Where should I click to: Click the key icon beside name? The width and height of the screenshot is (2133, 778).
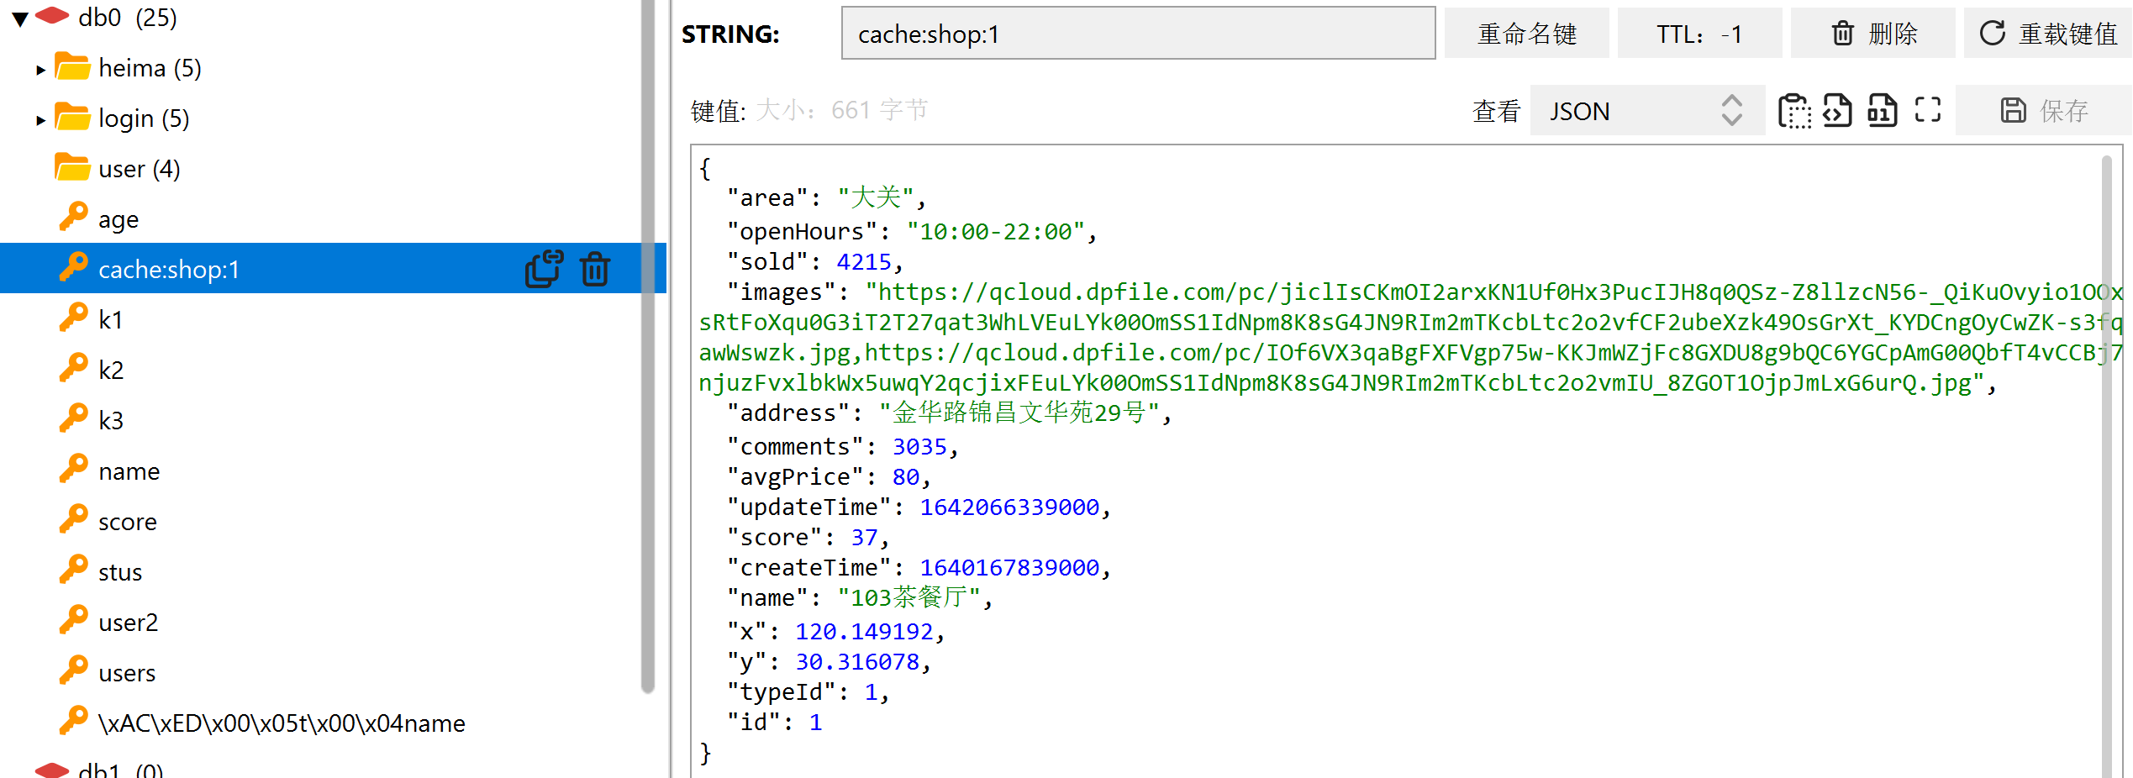click(x=74, y=469)
